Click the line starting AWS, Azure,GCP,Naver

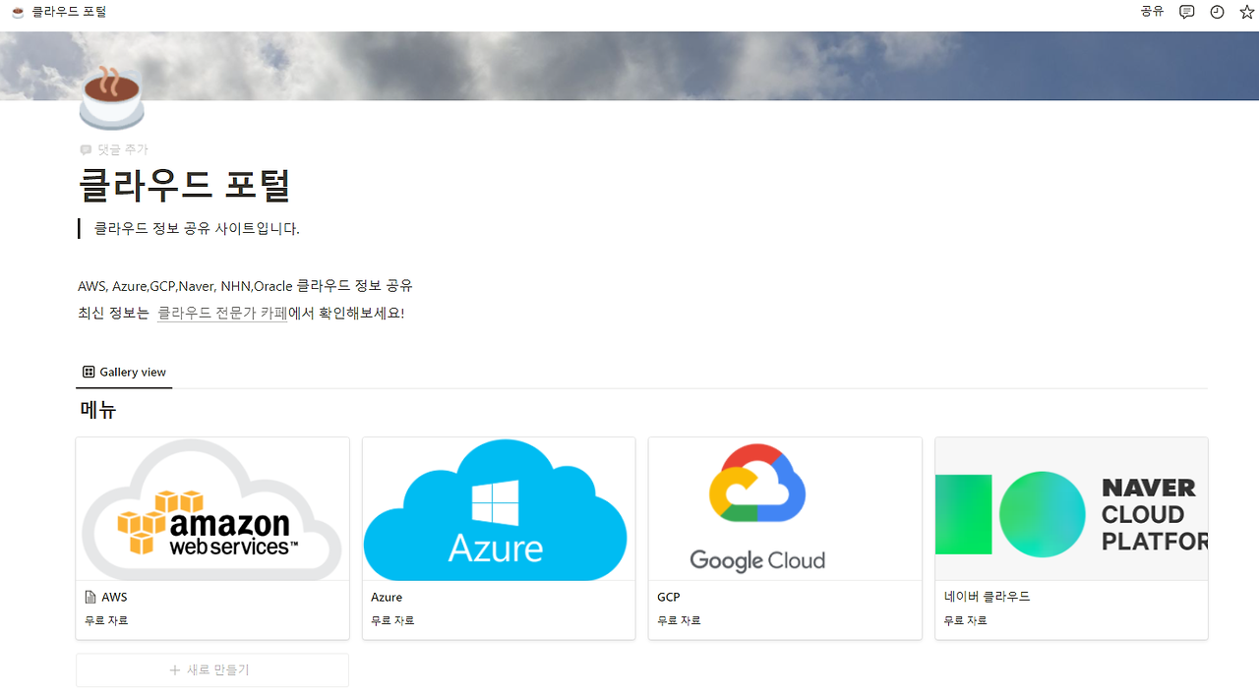tap(245, 286)
